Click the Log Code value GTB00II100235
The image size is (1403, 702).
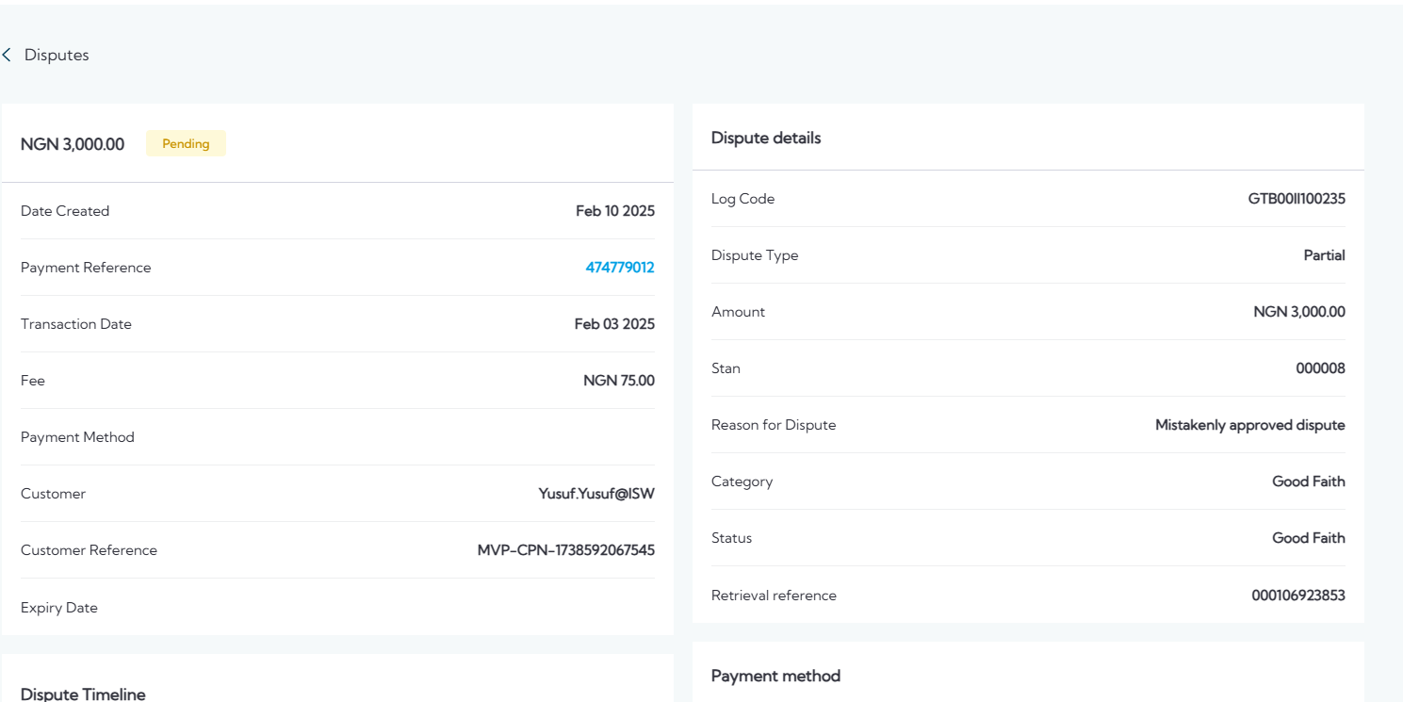pos(1296,199)
